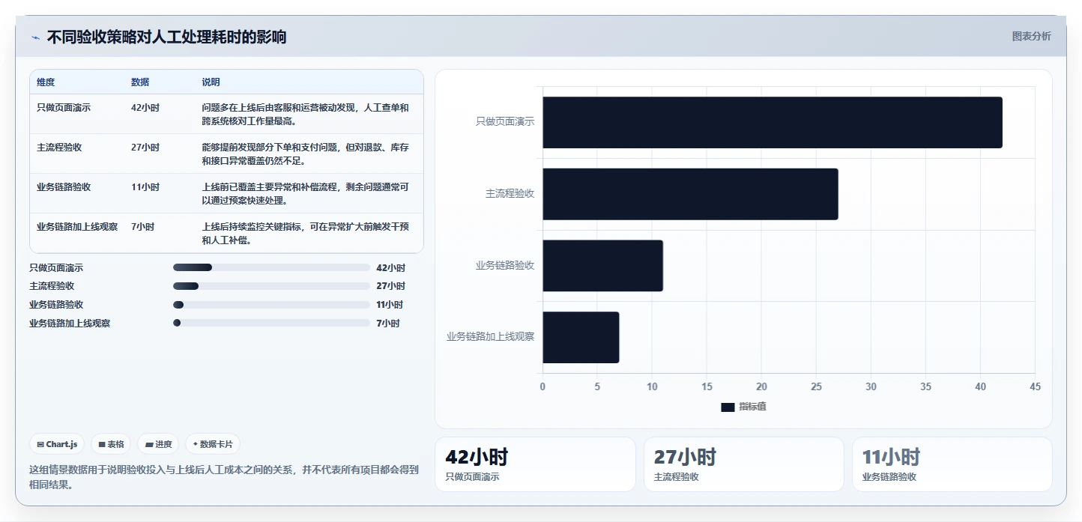Click the 维度 column header
Image resolution: width=1082 pixels, height=522 pixels.
[46, 82]
